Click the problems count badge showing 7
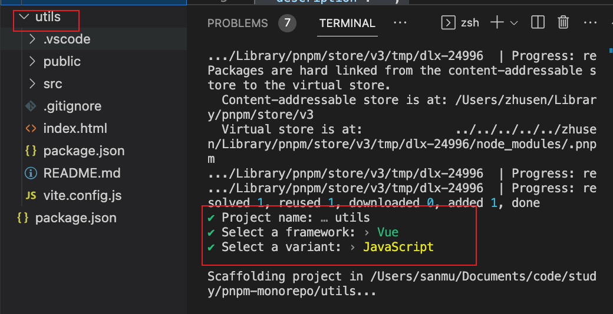This screenshot has width=613, height=314. coord(287,24)
